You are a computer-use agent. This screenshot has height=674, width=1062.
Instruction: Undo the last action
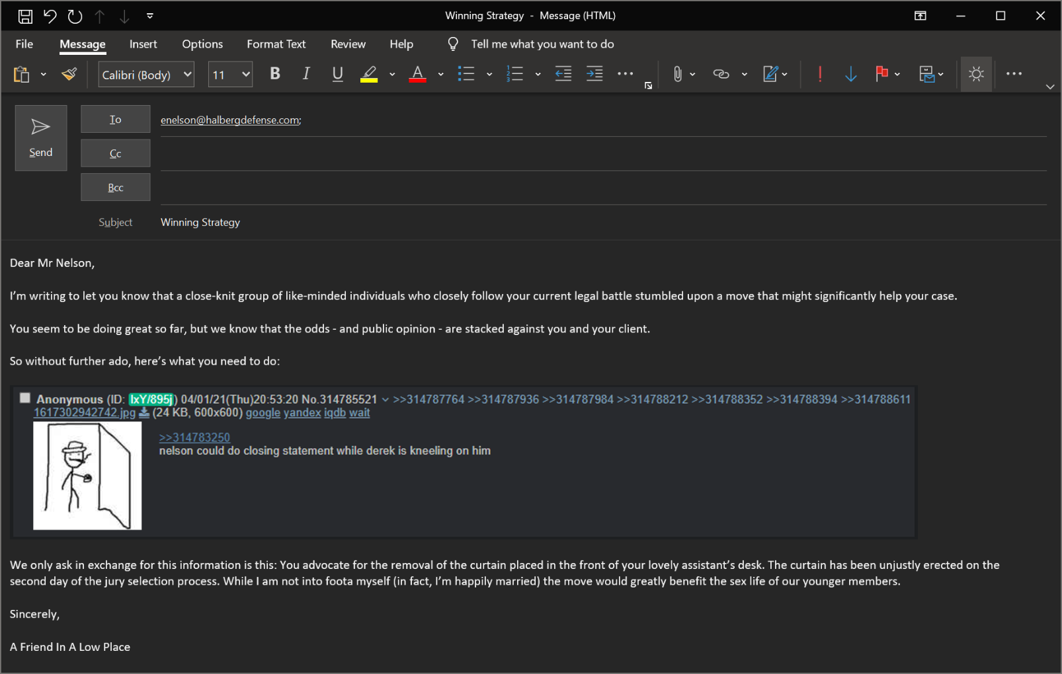point(50,16)
